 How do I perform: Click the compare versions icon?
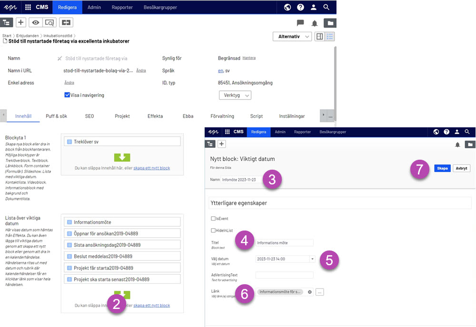pos(66,22)
